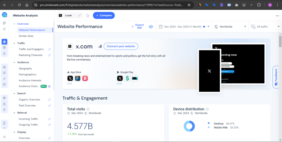Click the page vertical scrollbar thumb
Viewport: 282px width, 142px height.
(x=280, y=41)
